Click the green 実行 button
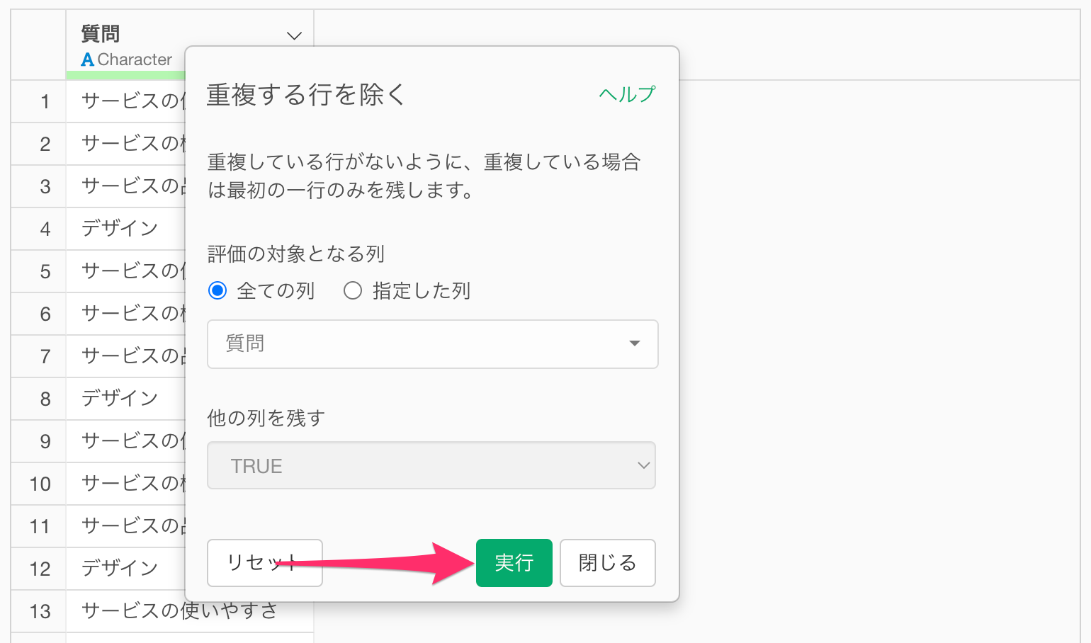Viewport: 1091px width, 643px height. point(514,563)
